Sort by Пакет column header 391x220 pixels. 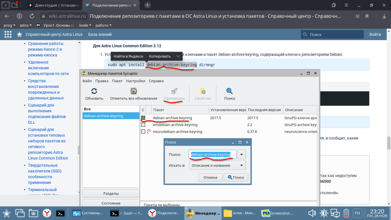coord(180,110)
